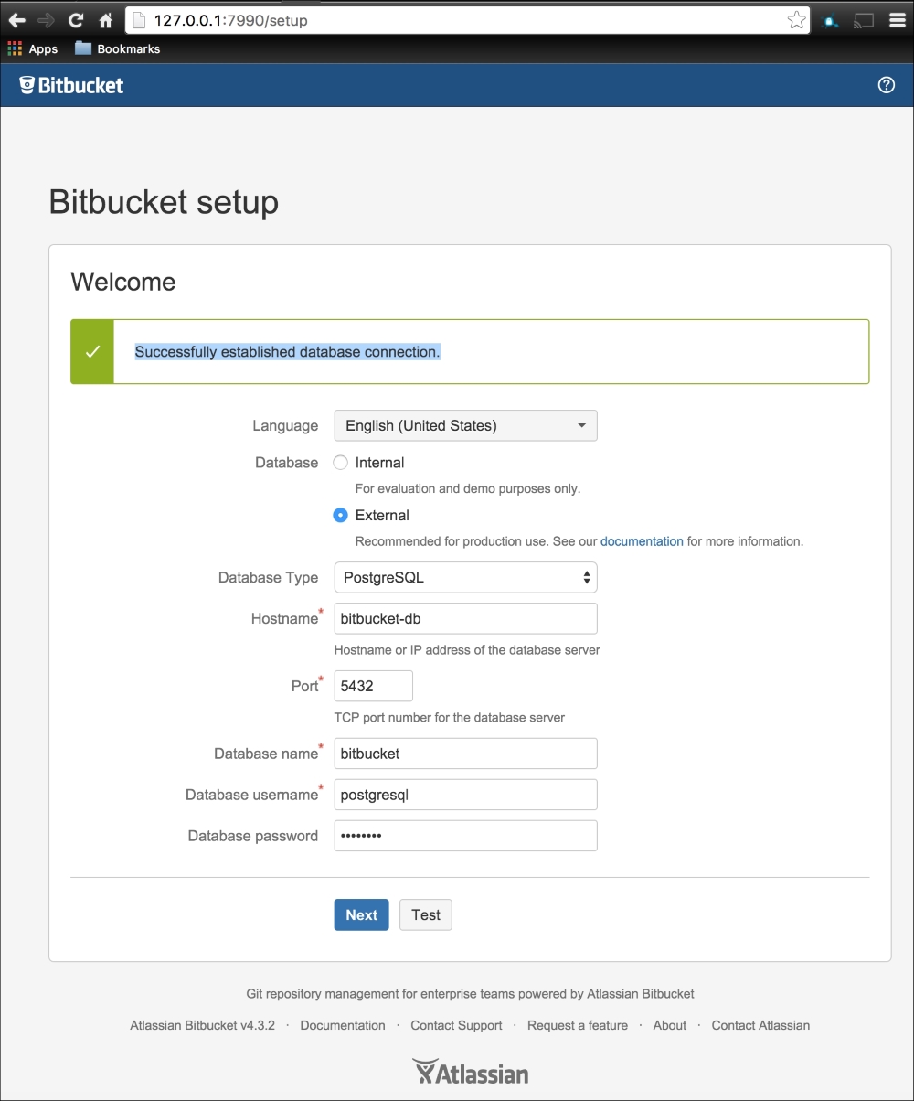Open the Contact Support footer link

click(456, 1025)
